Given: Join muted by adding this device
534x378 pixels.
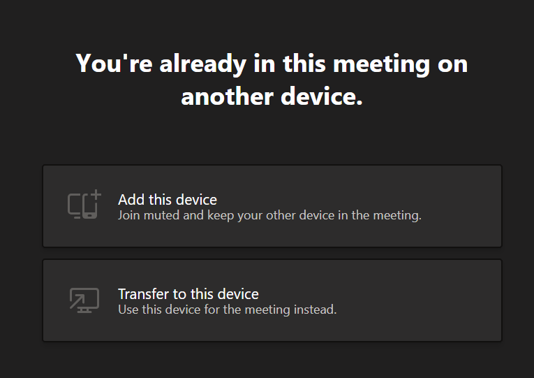Looking at the screenshot, I should coord(272,206).
